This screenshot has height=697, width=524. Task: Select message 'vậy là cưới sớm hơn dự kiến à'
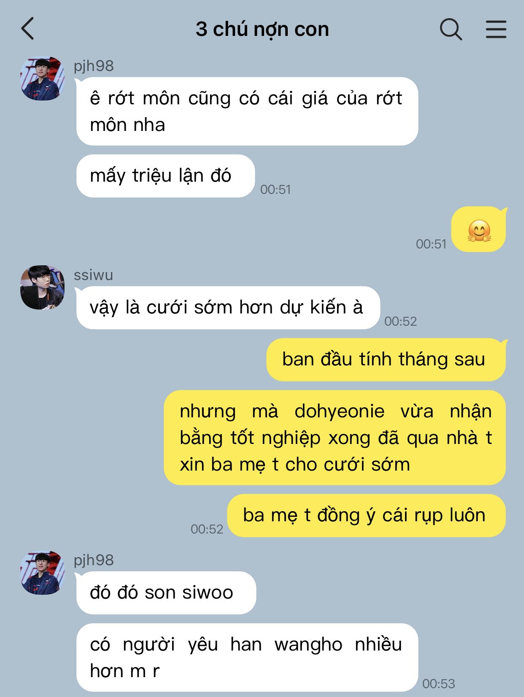point(228,308)
